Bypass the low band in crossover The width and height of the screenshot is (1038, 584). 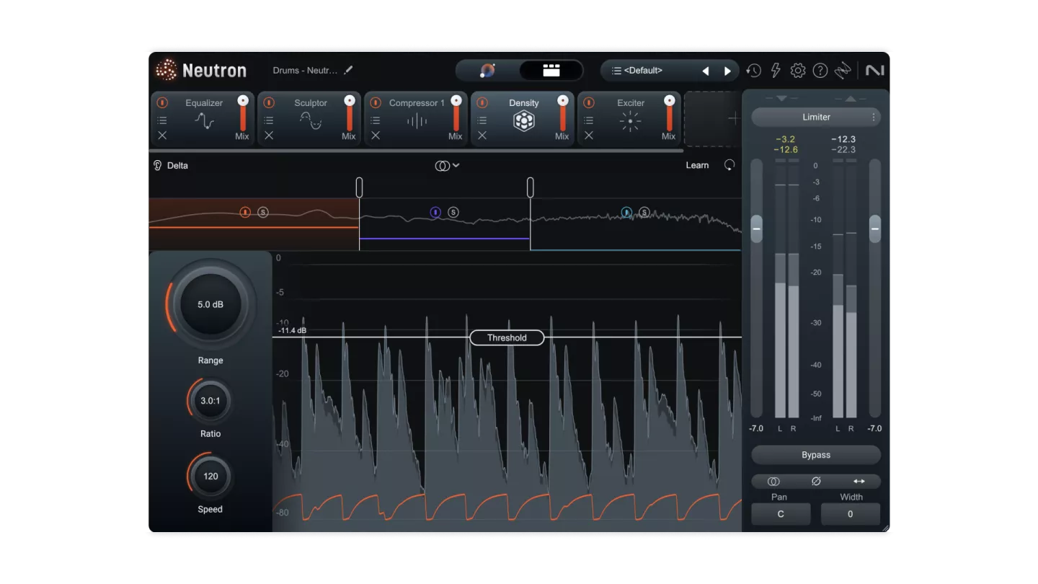(x=245, y=212)
